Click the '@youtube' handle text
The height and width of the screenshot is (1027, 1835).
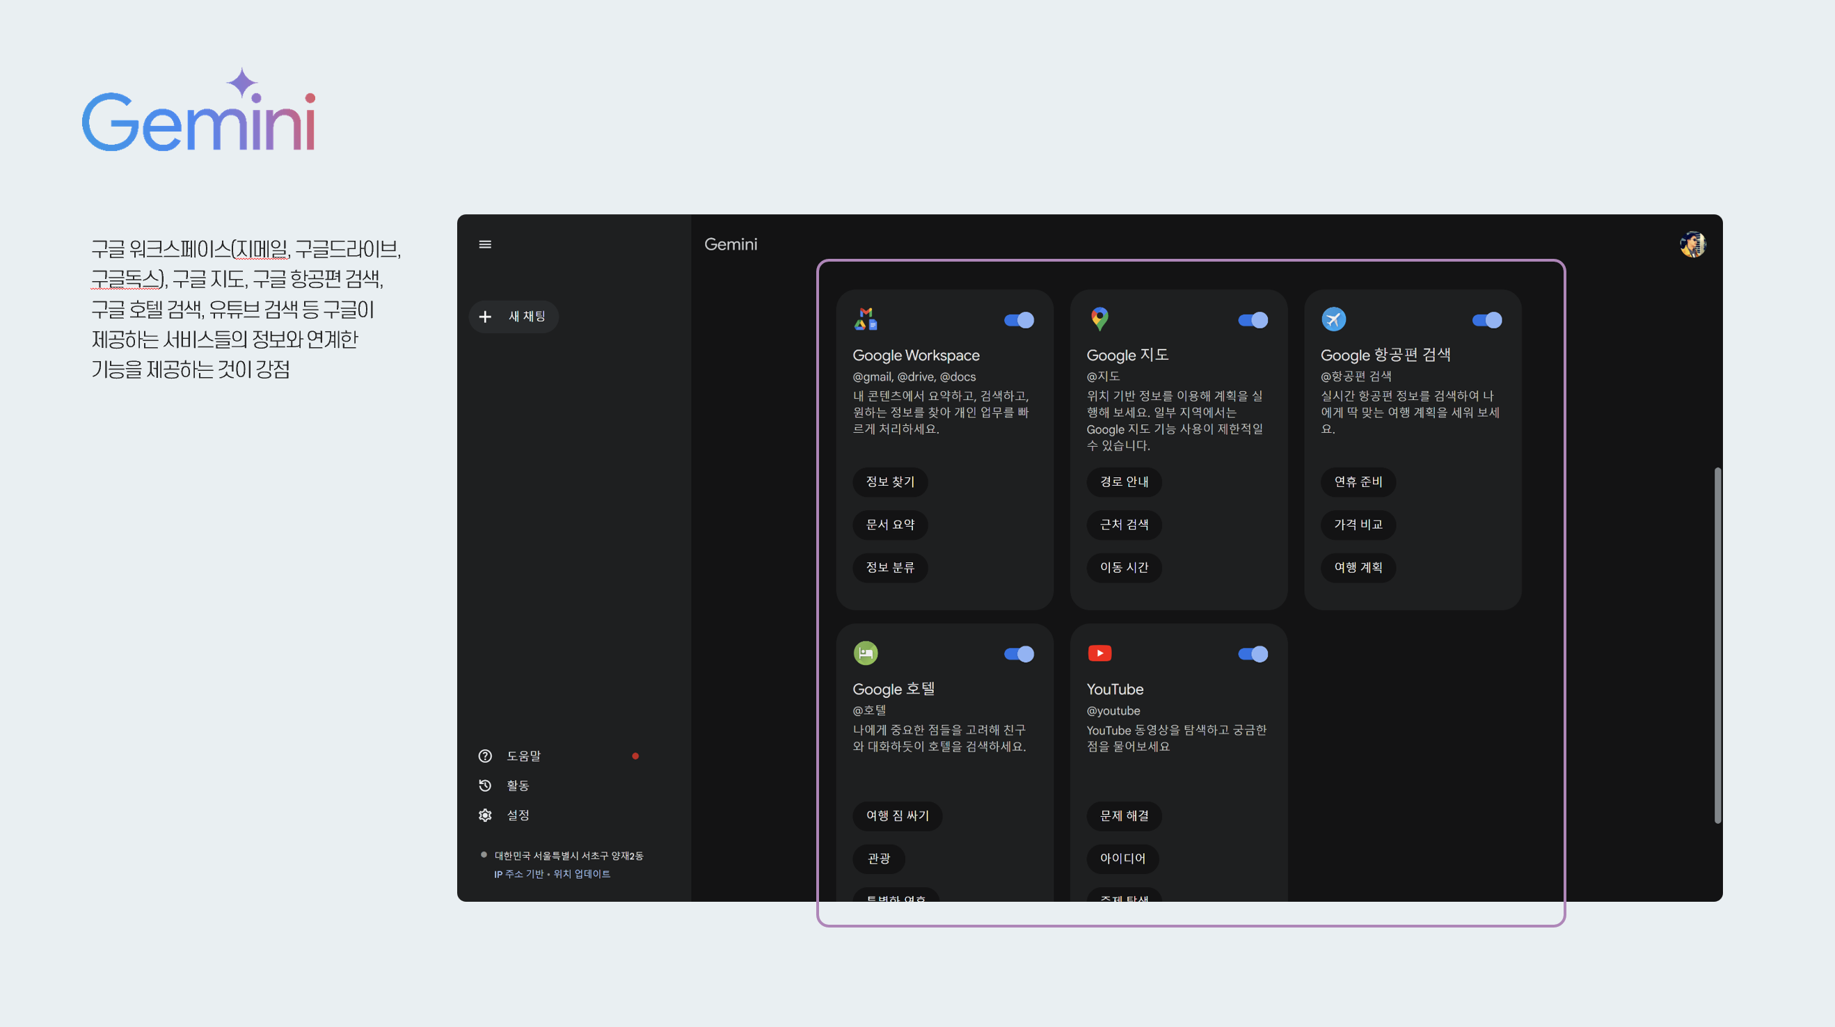click(1113, 711)
